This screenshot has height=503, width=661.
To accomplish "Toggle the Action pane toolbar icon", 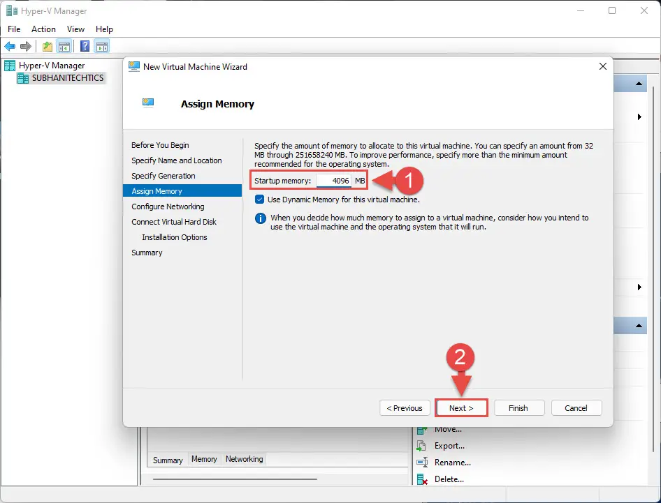I will click(x=101, y=46).
